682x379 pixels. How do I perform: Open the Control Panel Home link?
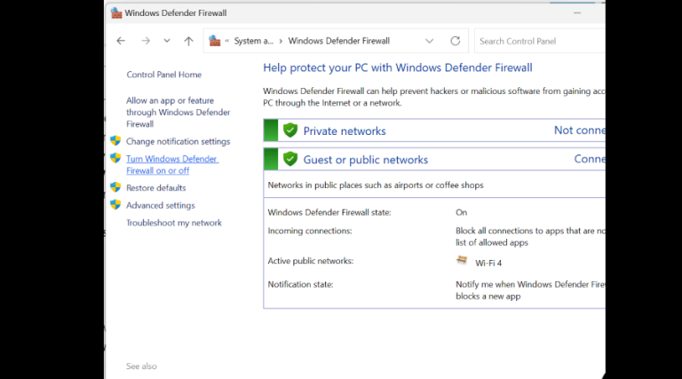coord(163,75)
